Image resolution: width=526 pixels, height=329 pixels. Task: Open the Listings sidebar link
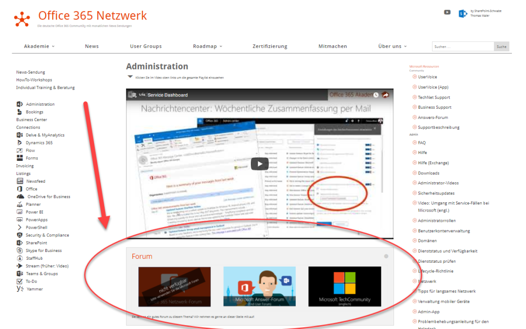pos(23,174)
